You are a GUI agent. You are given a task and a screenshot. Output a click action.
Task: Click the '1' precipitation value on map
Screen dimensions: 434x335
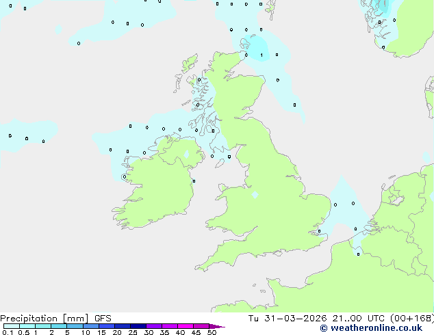pyautogui.click(x=261, y=55)
